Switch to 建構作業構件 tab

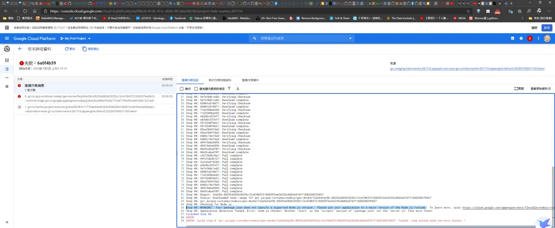[250, 80]
